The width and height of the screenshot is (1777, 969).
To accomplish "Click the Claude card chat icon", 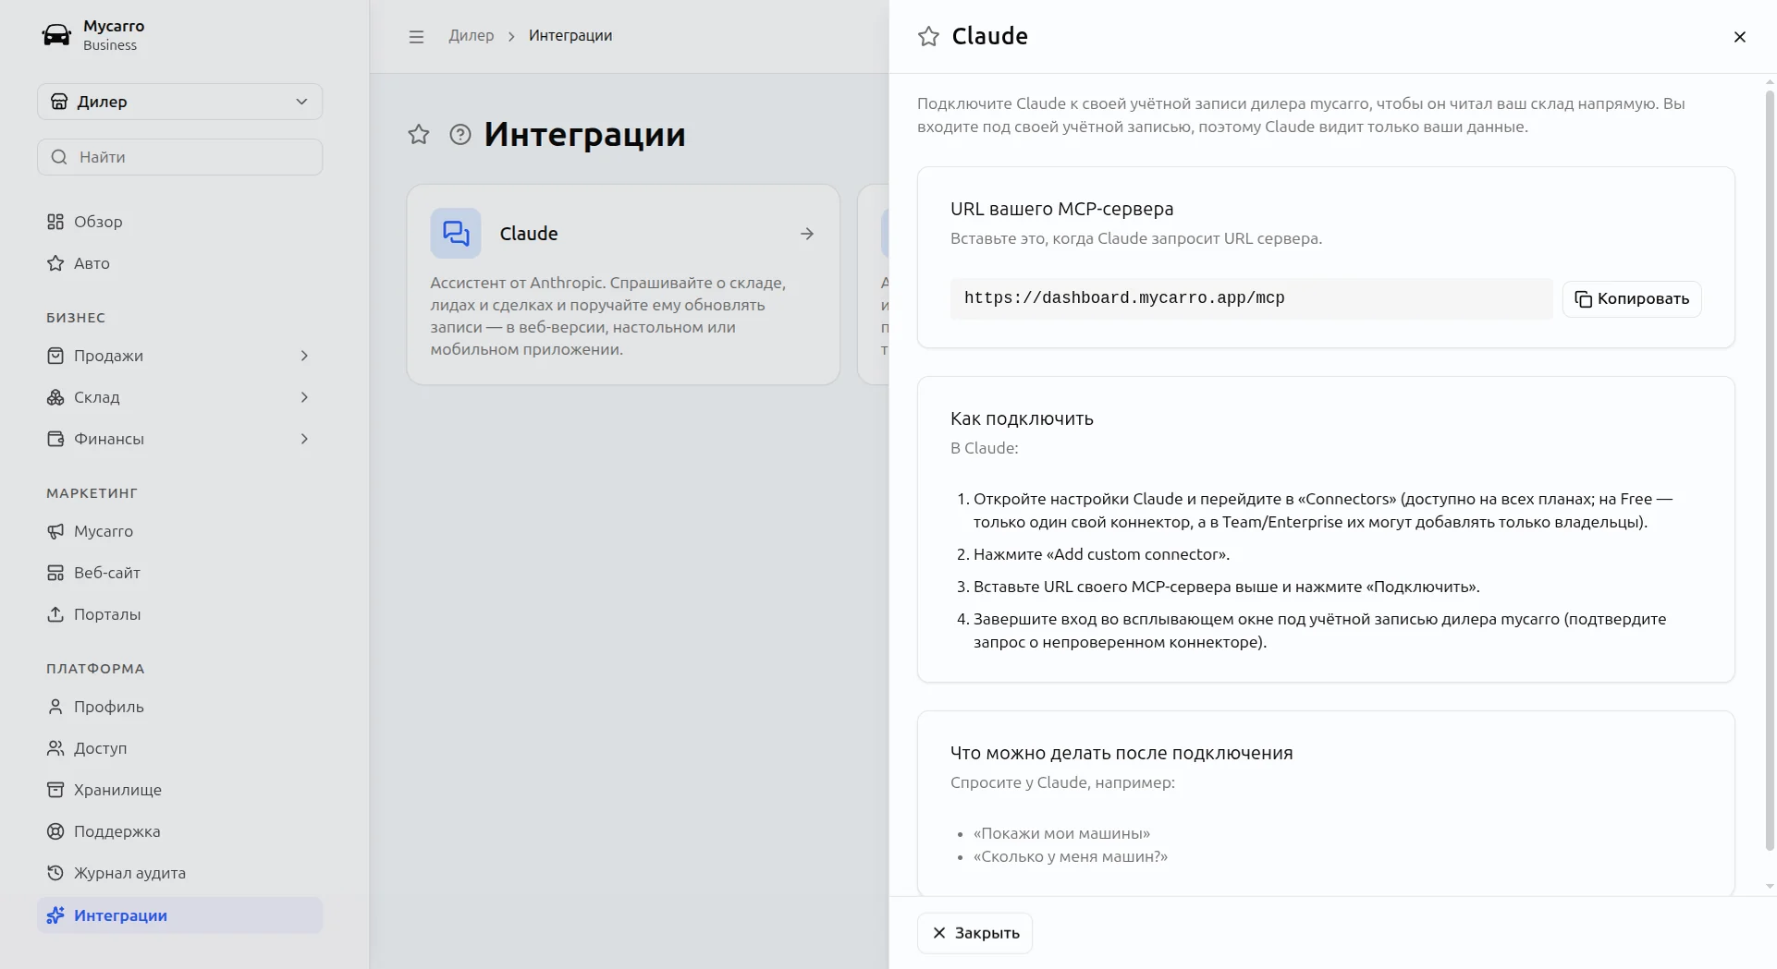I will click(x=456, y=233).
